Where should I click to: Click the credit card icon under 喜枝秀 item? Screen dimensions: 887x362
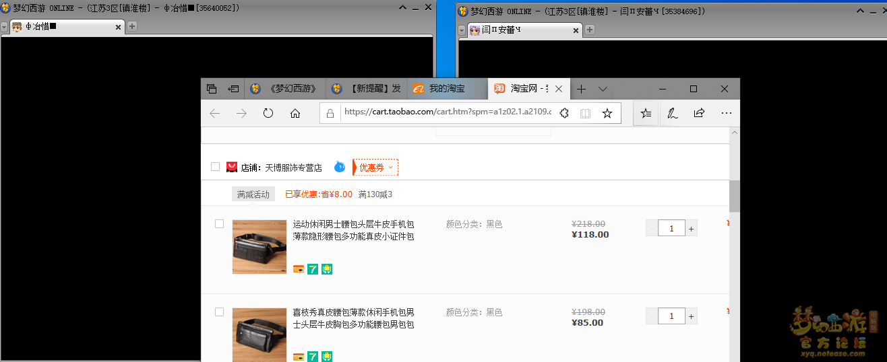pos(299,357)
